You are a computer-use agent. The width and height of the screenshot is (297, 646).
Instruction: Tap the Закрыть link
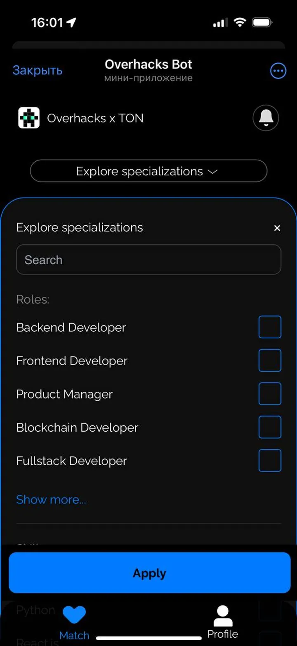38,70
